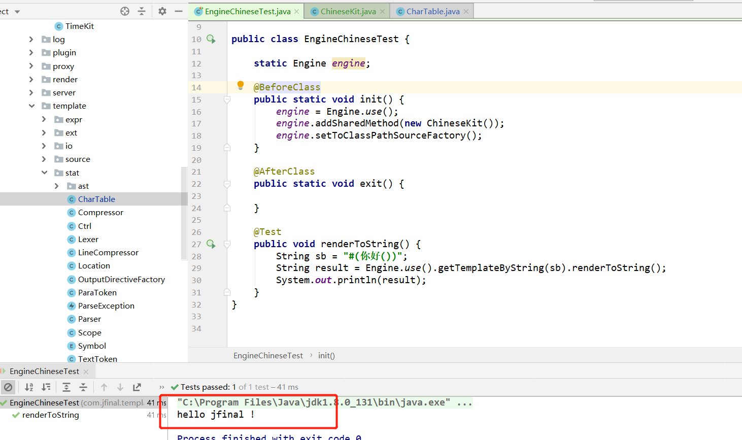This screenshot has width=742, height=440.
Task: Expand all test results icon
Action: (66, 387)
